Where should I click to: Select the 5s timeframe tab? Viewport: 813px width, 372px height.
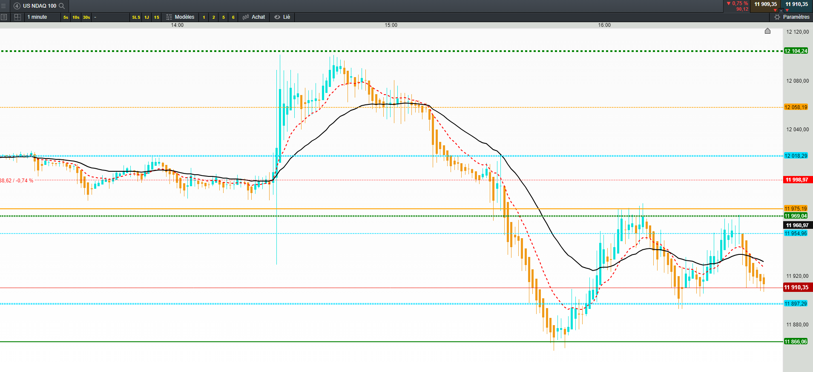[66, 17]
